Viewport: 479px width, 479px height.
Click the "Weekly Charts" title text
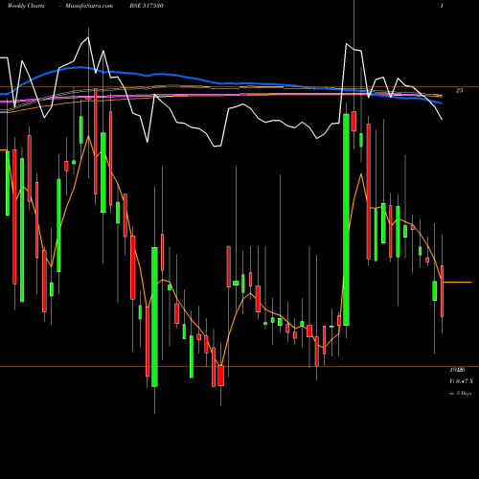pos(26,6)
